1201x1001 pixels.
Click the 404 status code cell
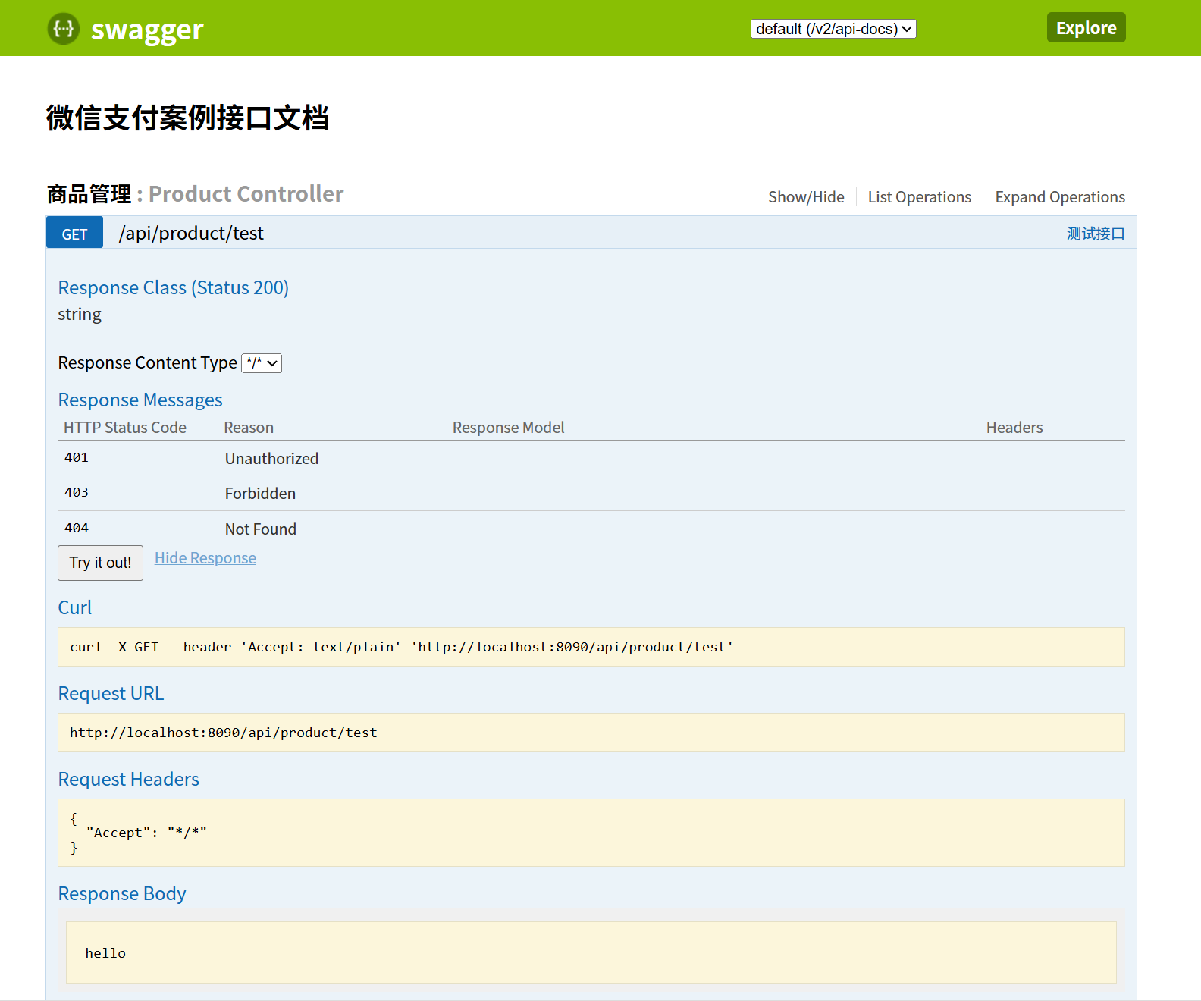point(77,529)
